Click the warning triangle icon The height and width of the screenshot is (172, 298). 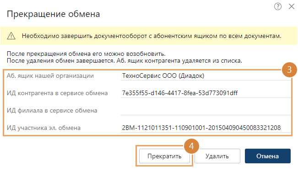coord(11,36)
